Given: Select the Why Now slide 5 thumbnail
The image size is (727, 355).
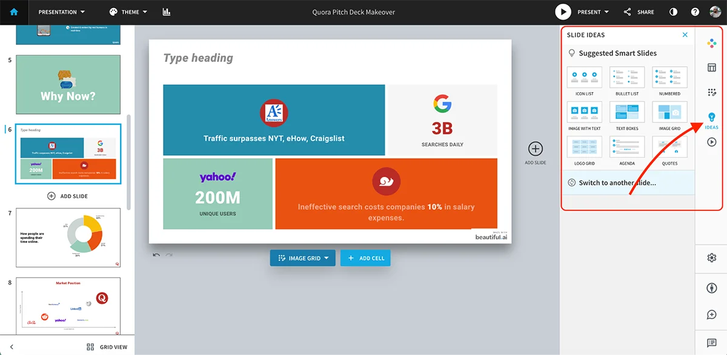Looking at the screenshot, I should [68, 84].
